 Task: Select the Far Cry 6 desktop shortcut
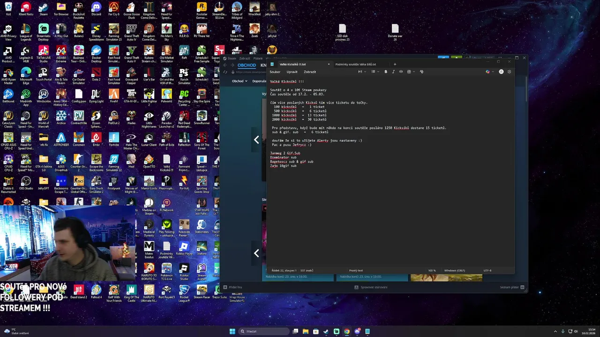point(114,10)
